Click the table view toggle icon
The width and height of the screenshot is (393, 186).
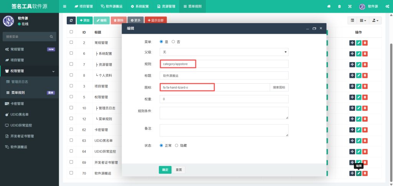tap(352, 20)
